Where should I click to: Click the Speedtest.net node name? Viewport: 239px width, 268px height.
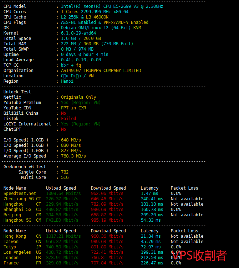coord(20,194)
